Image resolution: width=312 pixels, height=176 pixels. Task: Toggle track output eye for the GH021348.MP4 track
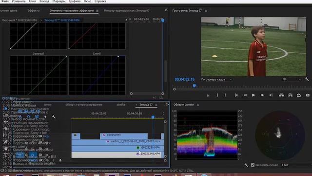click(x=47, y=155)
